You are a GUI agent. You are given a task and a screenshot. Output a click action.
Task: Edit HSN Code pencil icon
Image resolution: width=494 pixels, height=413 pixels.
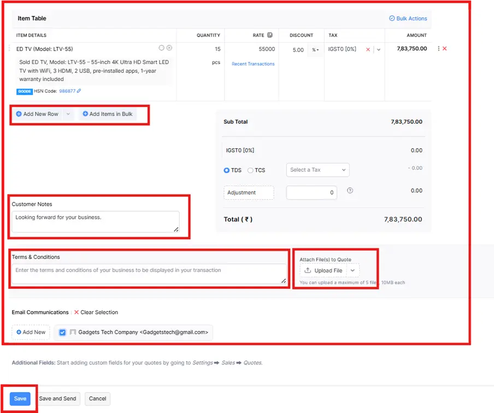point(79,91)
